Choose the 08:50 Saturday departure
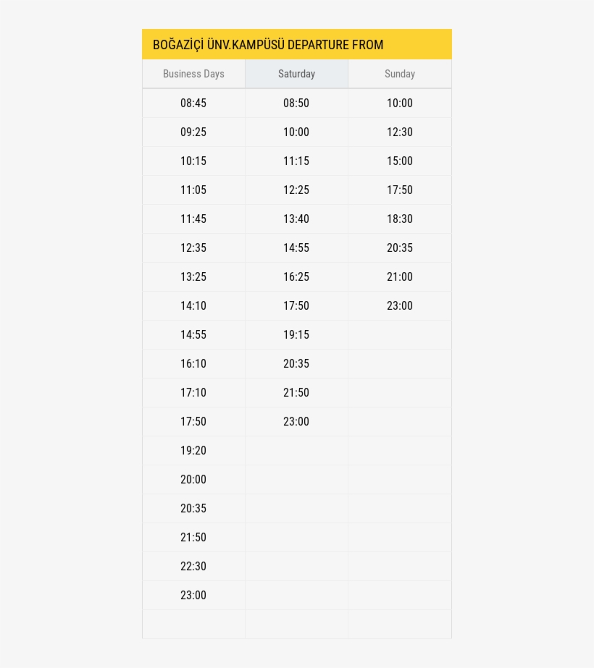This screenshot has height=668, width=594. pos(296,103)
